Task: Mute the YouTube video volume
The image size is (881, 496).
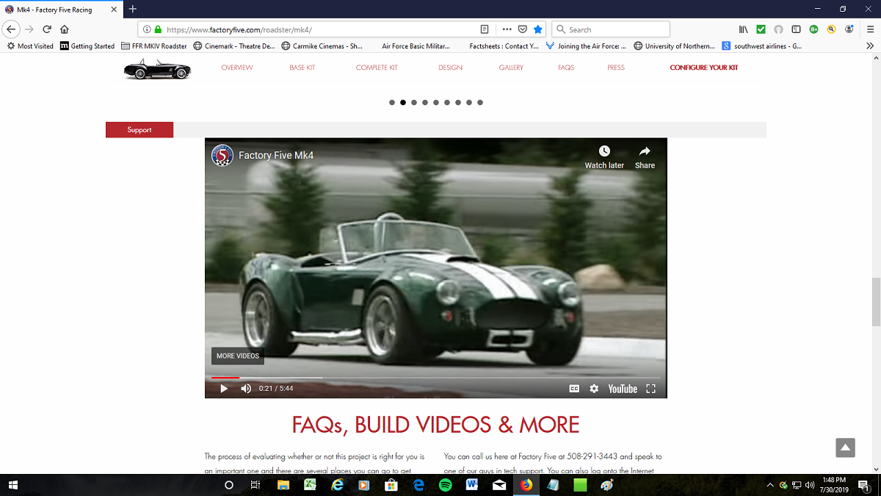Action: 246,389
